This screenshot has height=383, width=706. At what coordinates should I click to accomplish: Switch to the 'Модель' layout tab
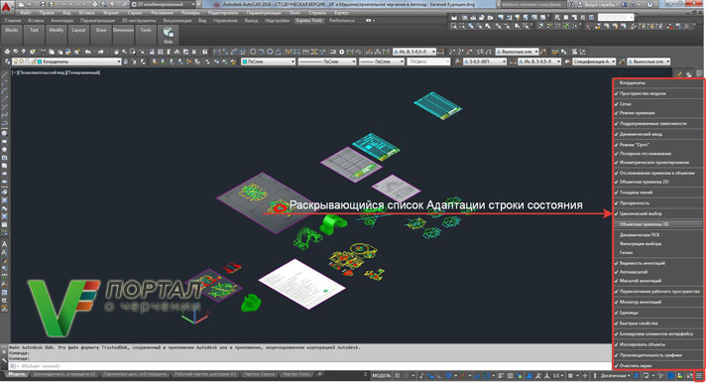point(17,374)
